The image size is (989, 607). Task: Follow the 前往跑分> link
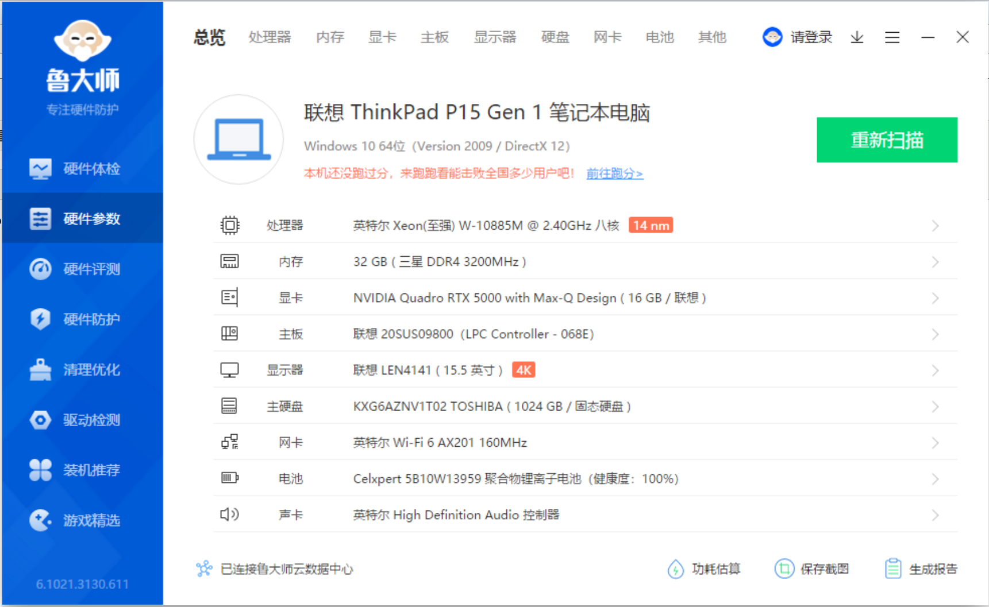[614, 173]
